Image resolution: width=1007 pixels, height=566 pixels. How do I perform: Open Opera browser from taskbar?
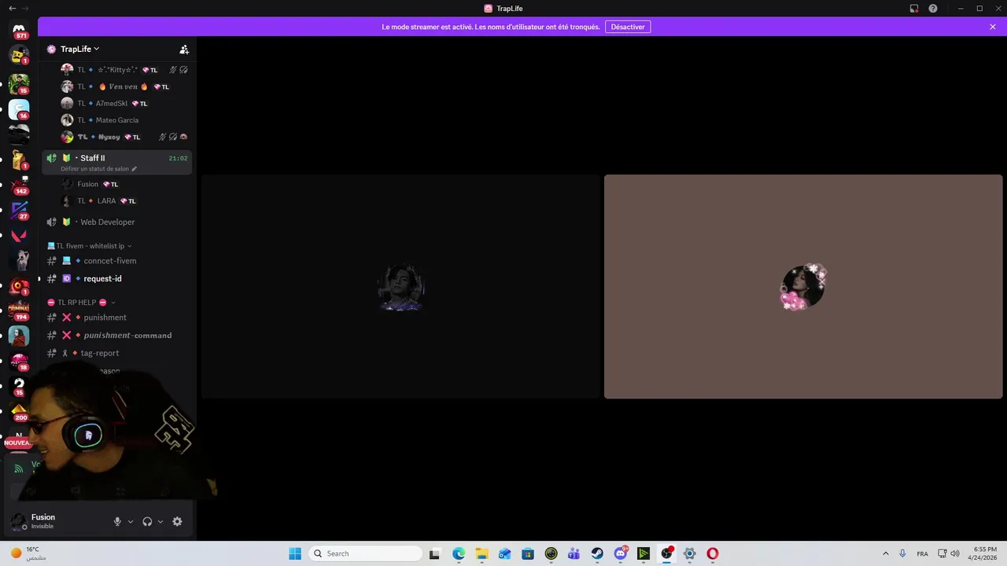coord(713,553)
